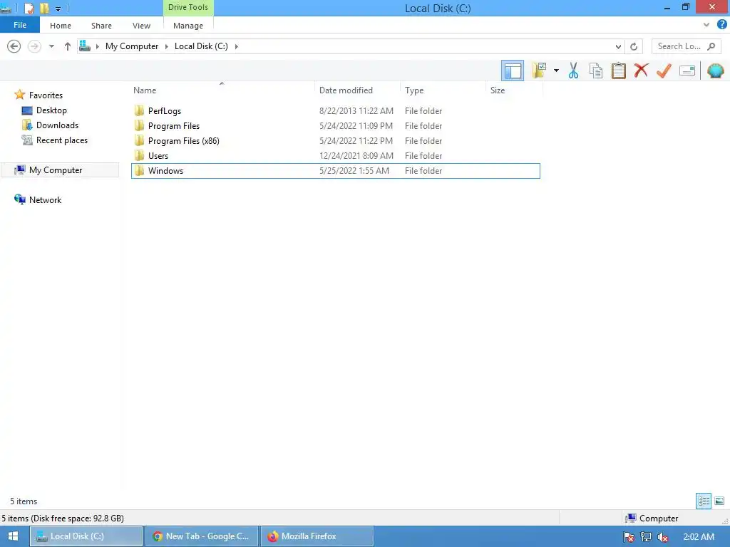Click the magnifier search icon
This screenshot has height=547, width=730.
(x=711, y=46)
